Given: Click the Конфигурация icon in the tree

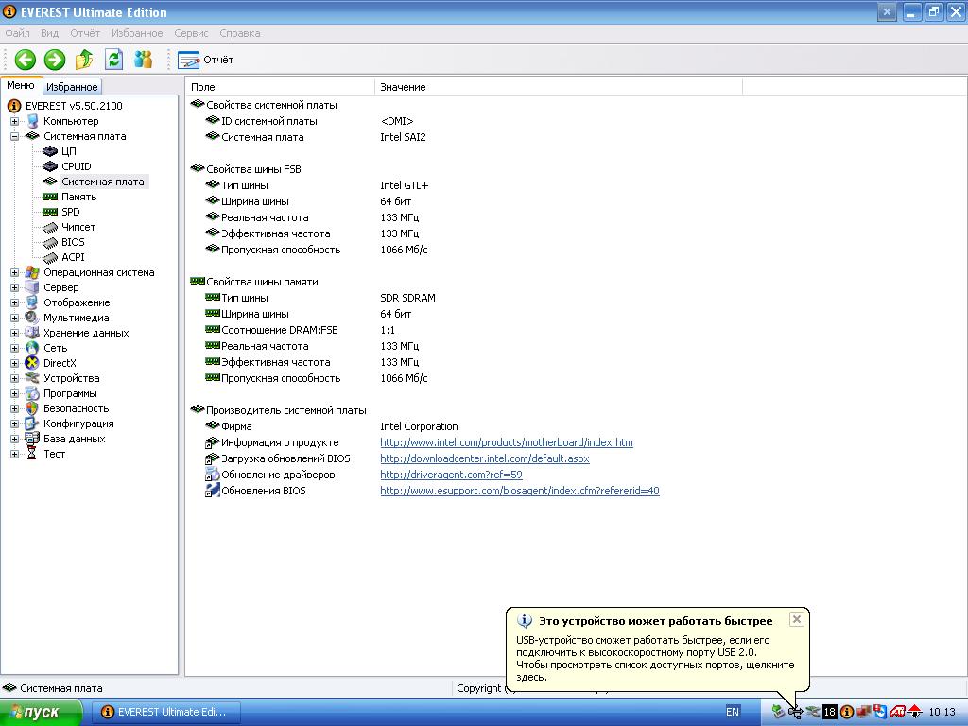Looking at the screenshot, I should tap(32, 424).
